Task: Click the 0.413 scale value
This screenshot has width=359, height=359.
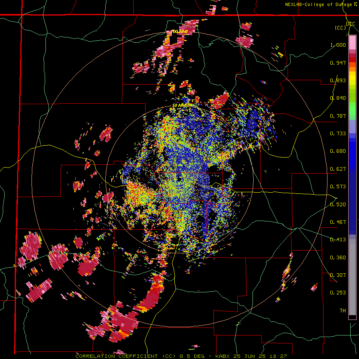Action: pyautogui.click(x=338, y=240)
